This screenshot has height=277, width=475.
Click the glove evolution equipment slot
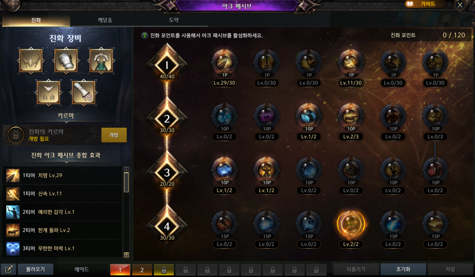83,93
